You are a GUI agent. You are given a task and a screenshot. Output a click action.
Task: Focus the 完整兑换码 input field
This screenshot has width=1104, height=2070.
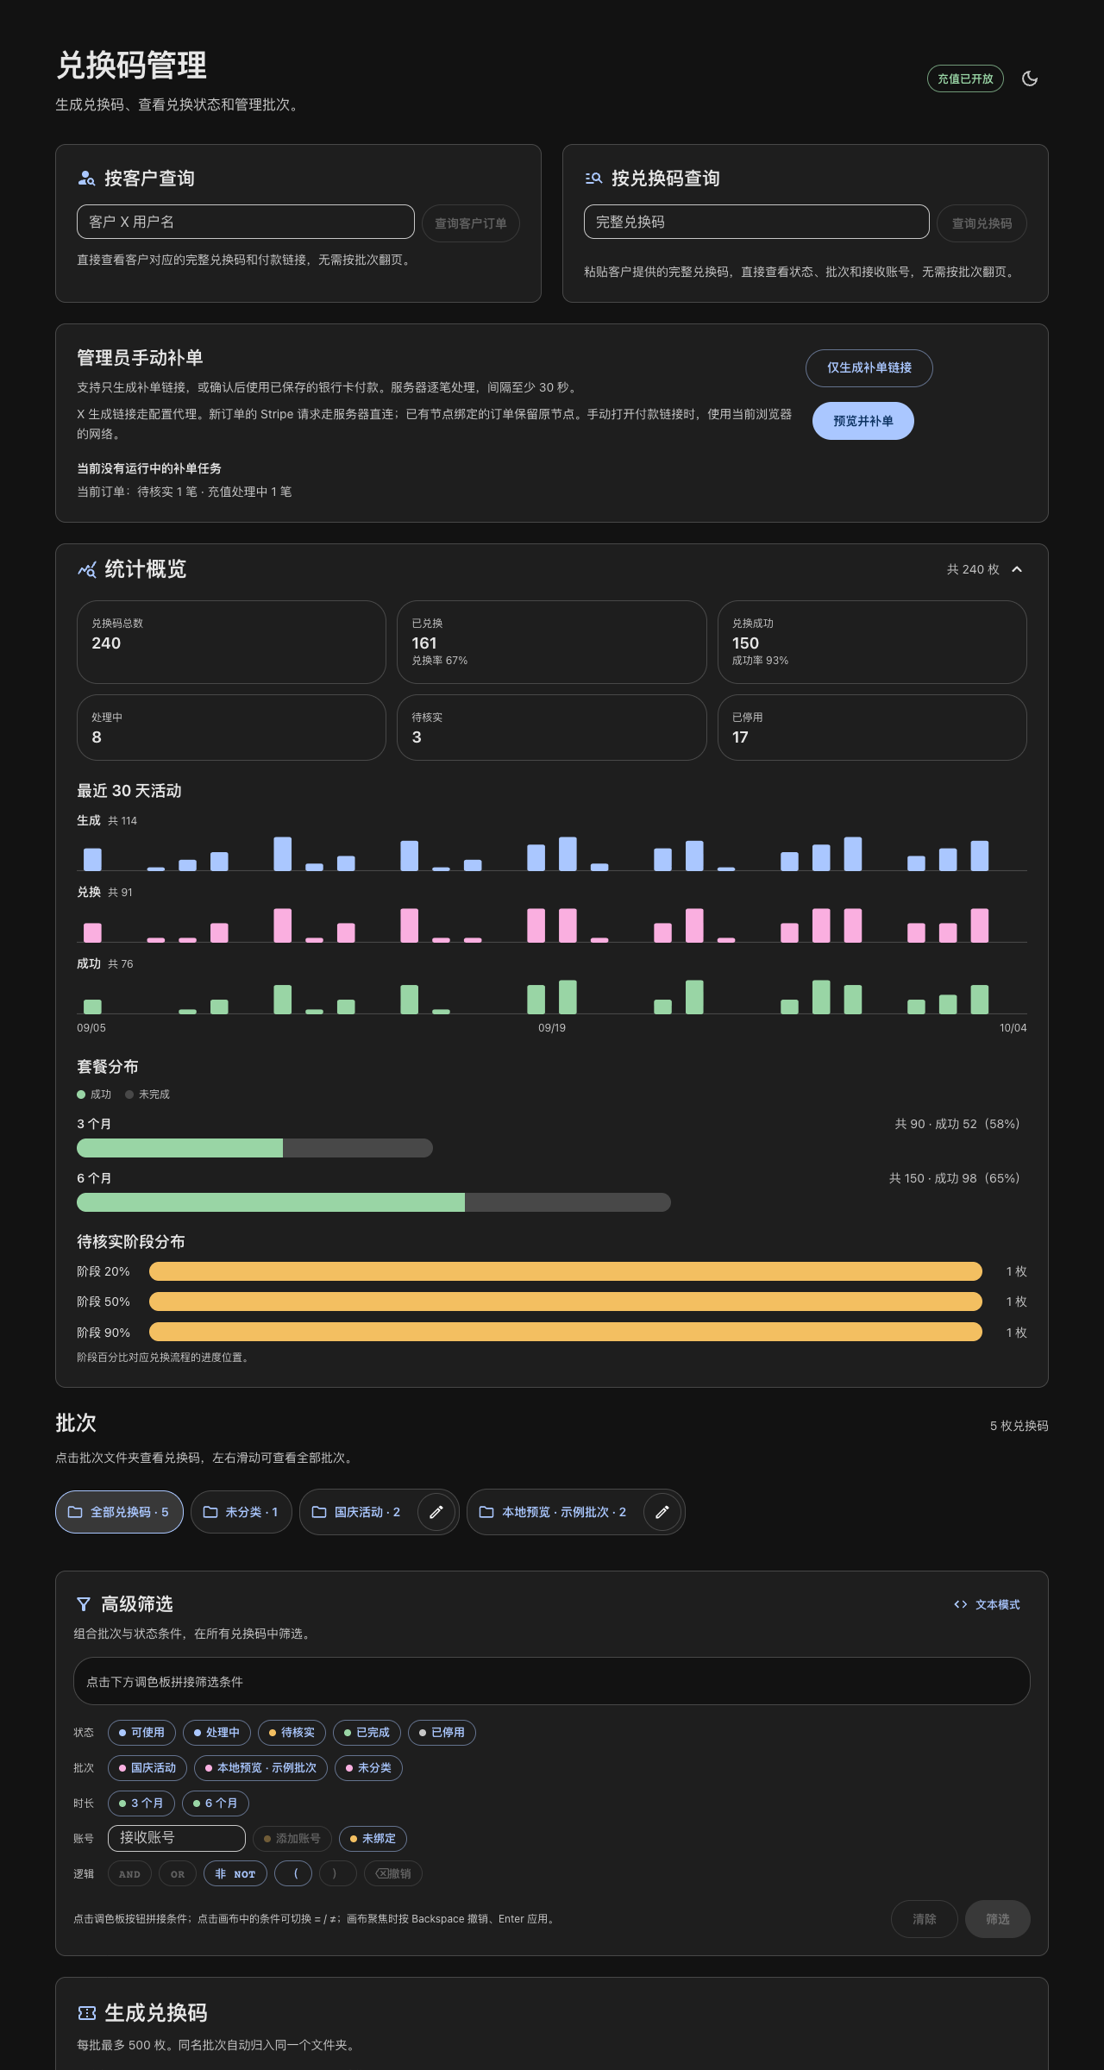pos(756,222)
